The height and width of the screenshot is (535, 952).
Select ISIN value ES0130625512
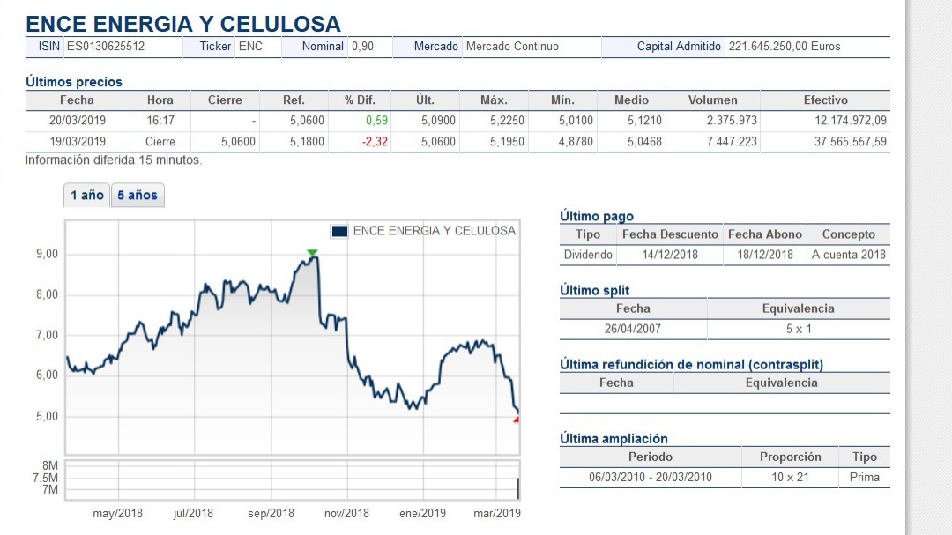106,46
